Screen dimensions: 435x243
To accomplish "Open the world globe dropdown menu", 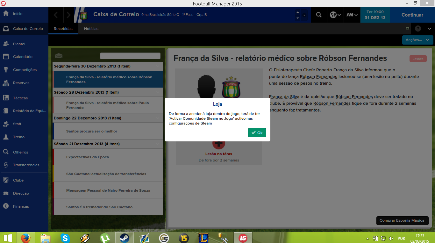I will (335, 15).
